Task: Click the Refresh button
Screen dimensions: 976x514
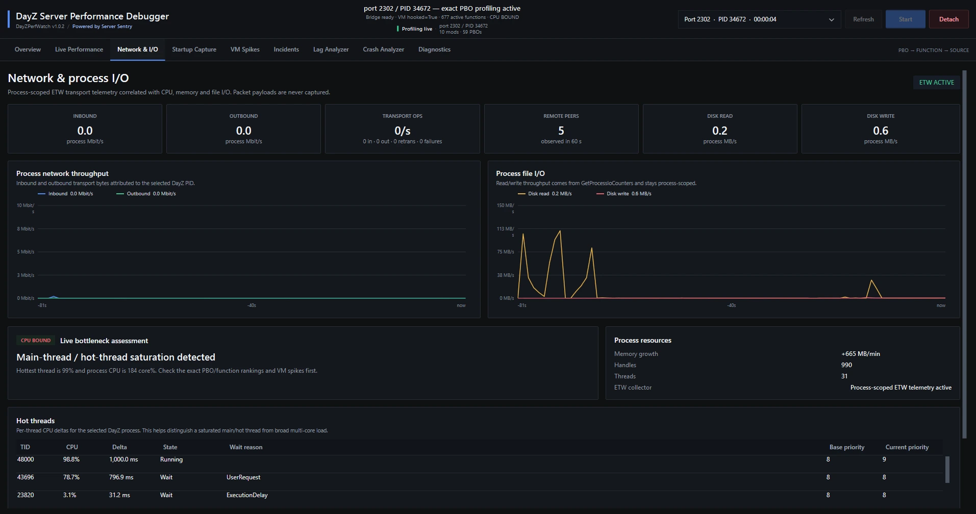Action: [863, 19]
